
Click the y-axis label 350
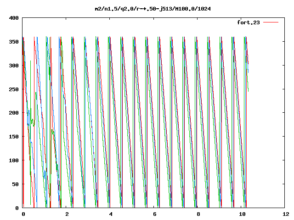click(x=14, y=42)
